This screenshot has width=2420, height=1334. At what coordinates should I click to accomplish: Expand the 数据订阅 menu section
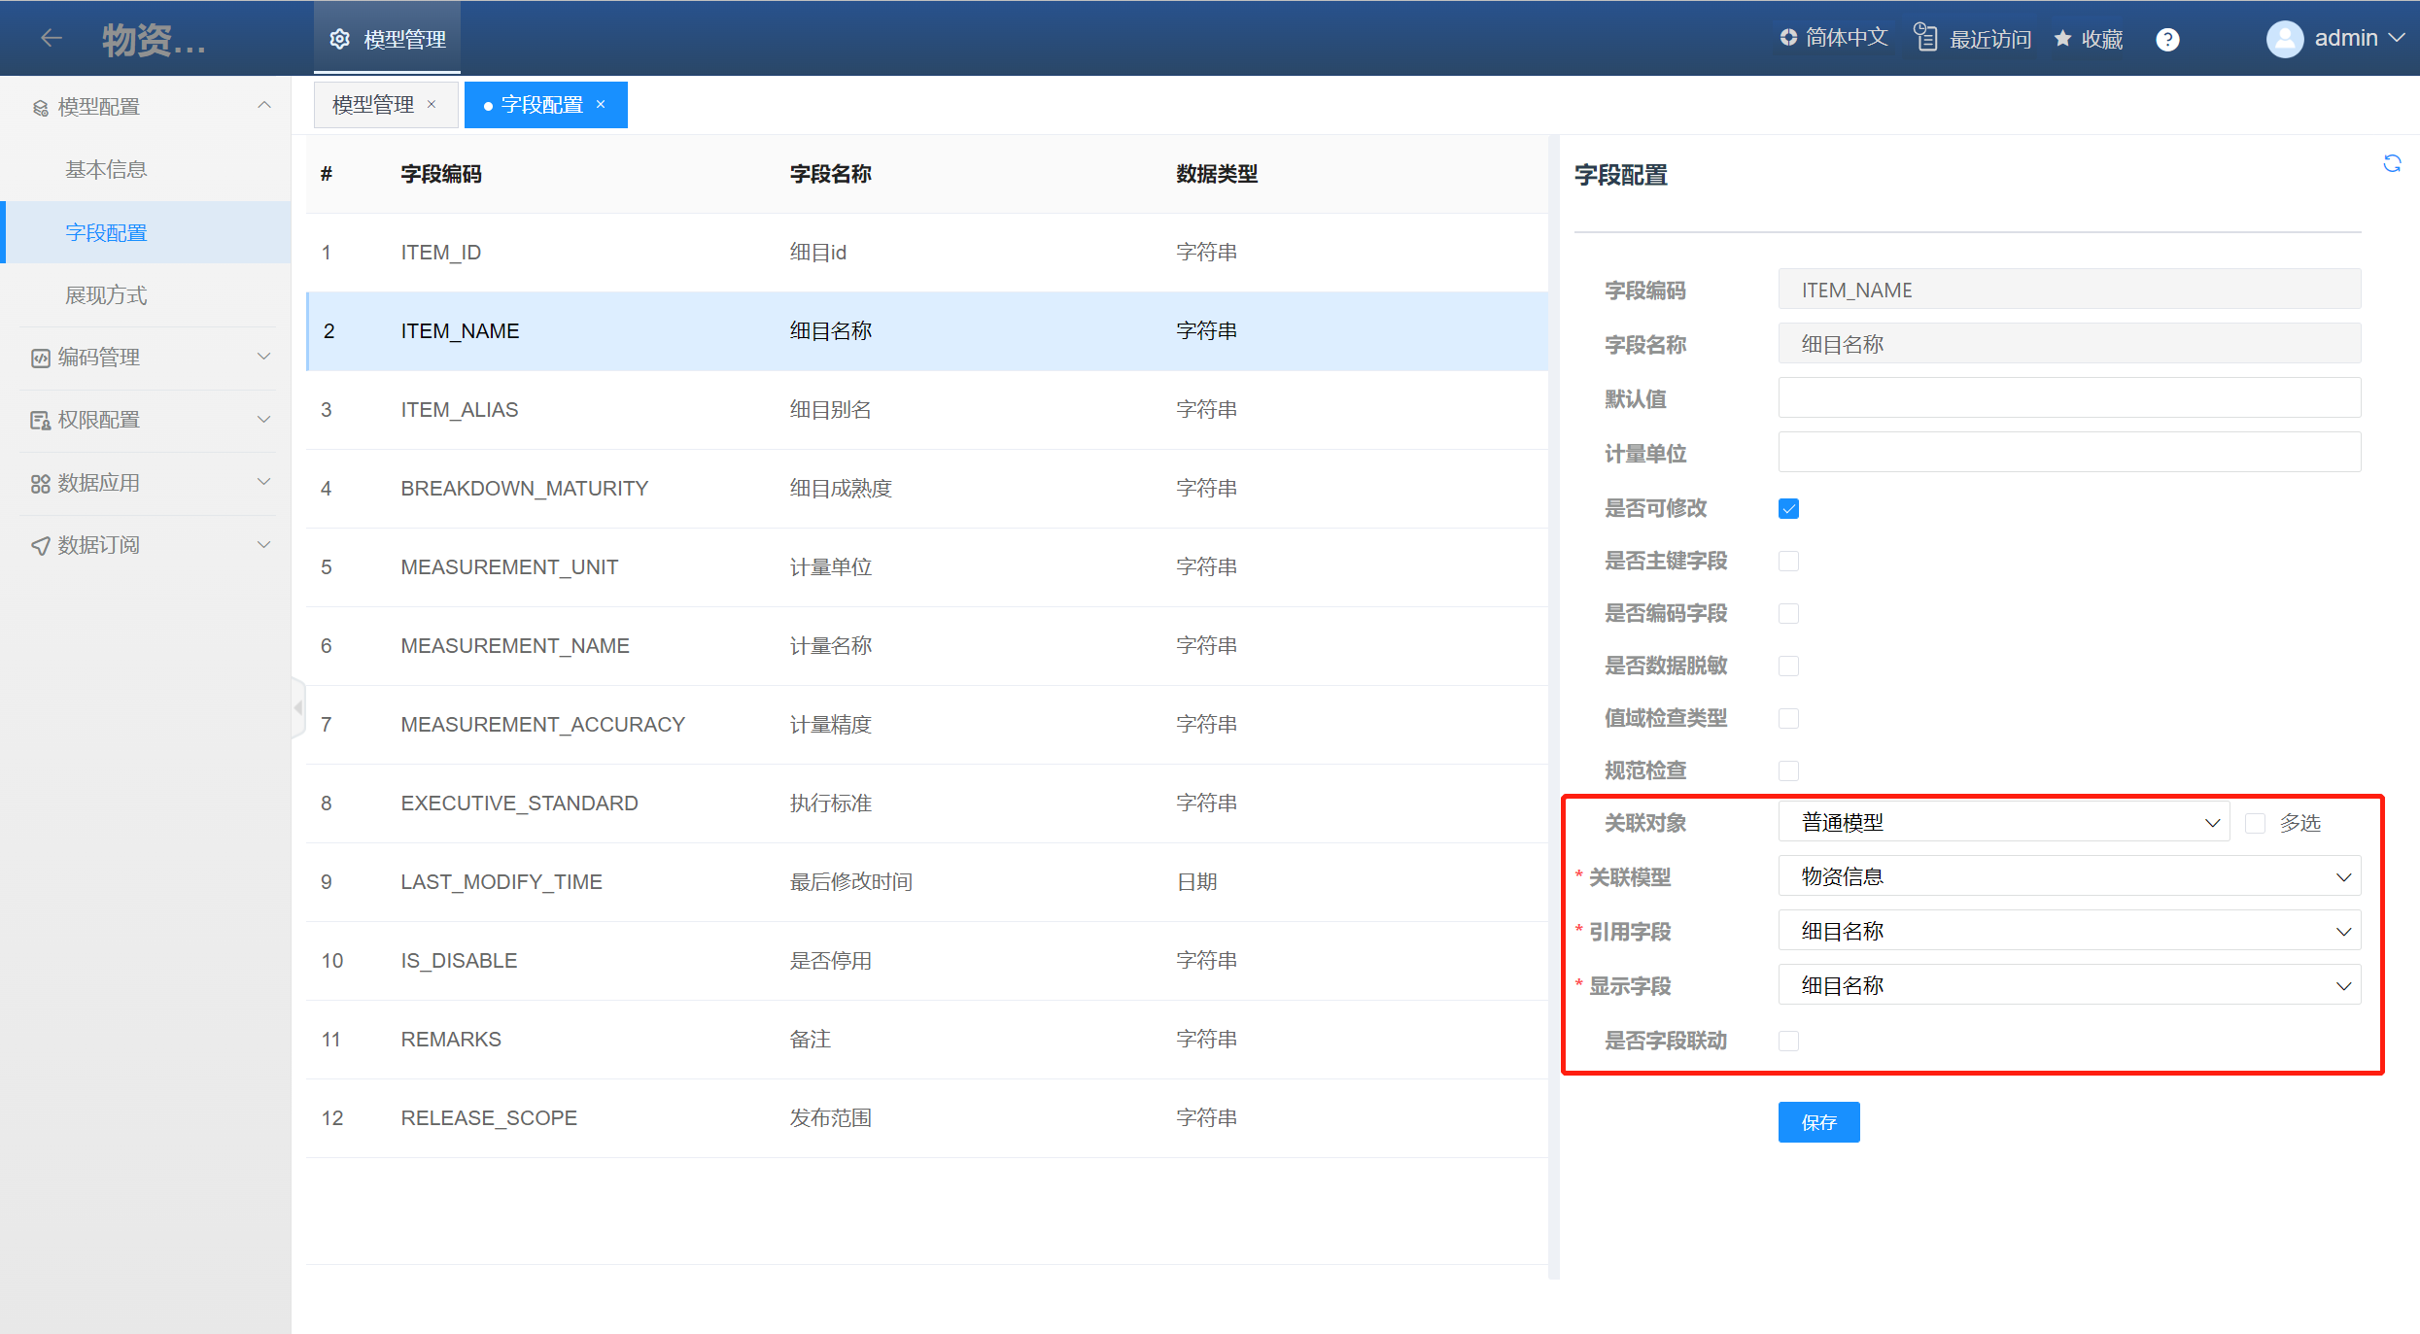pyautogui.click(x=263, y=545)
